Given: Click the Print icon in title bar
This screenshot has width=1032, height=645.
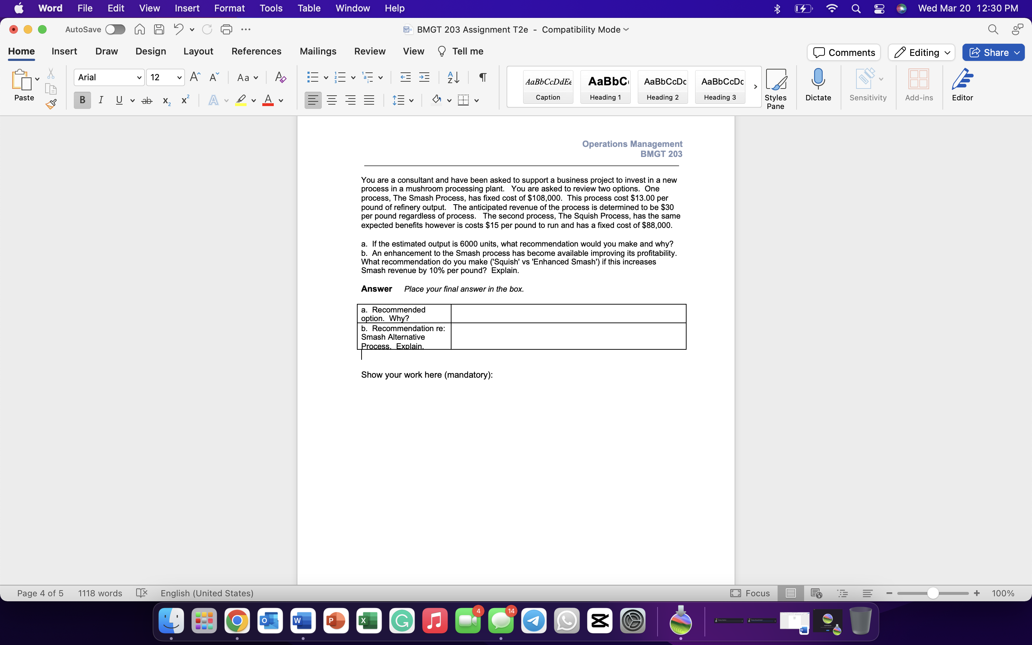Looking at the screenshot, I should [x=226, y=29].
